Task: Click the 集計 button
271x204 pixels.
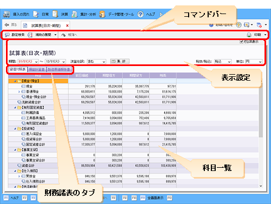Action: (x=120, y=61)
